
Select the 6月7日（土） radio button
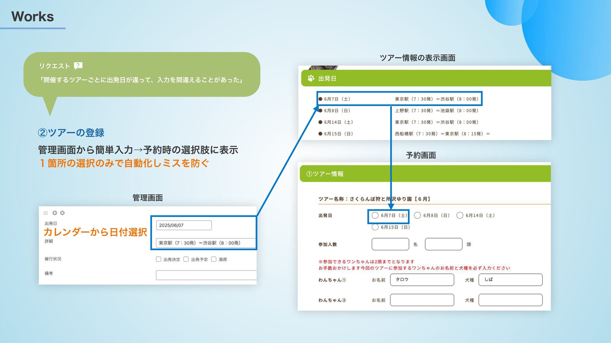(x=375, y=215)
